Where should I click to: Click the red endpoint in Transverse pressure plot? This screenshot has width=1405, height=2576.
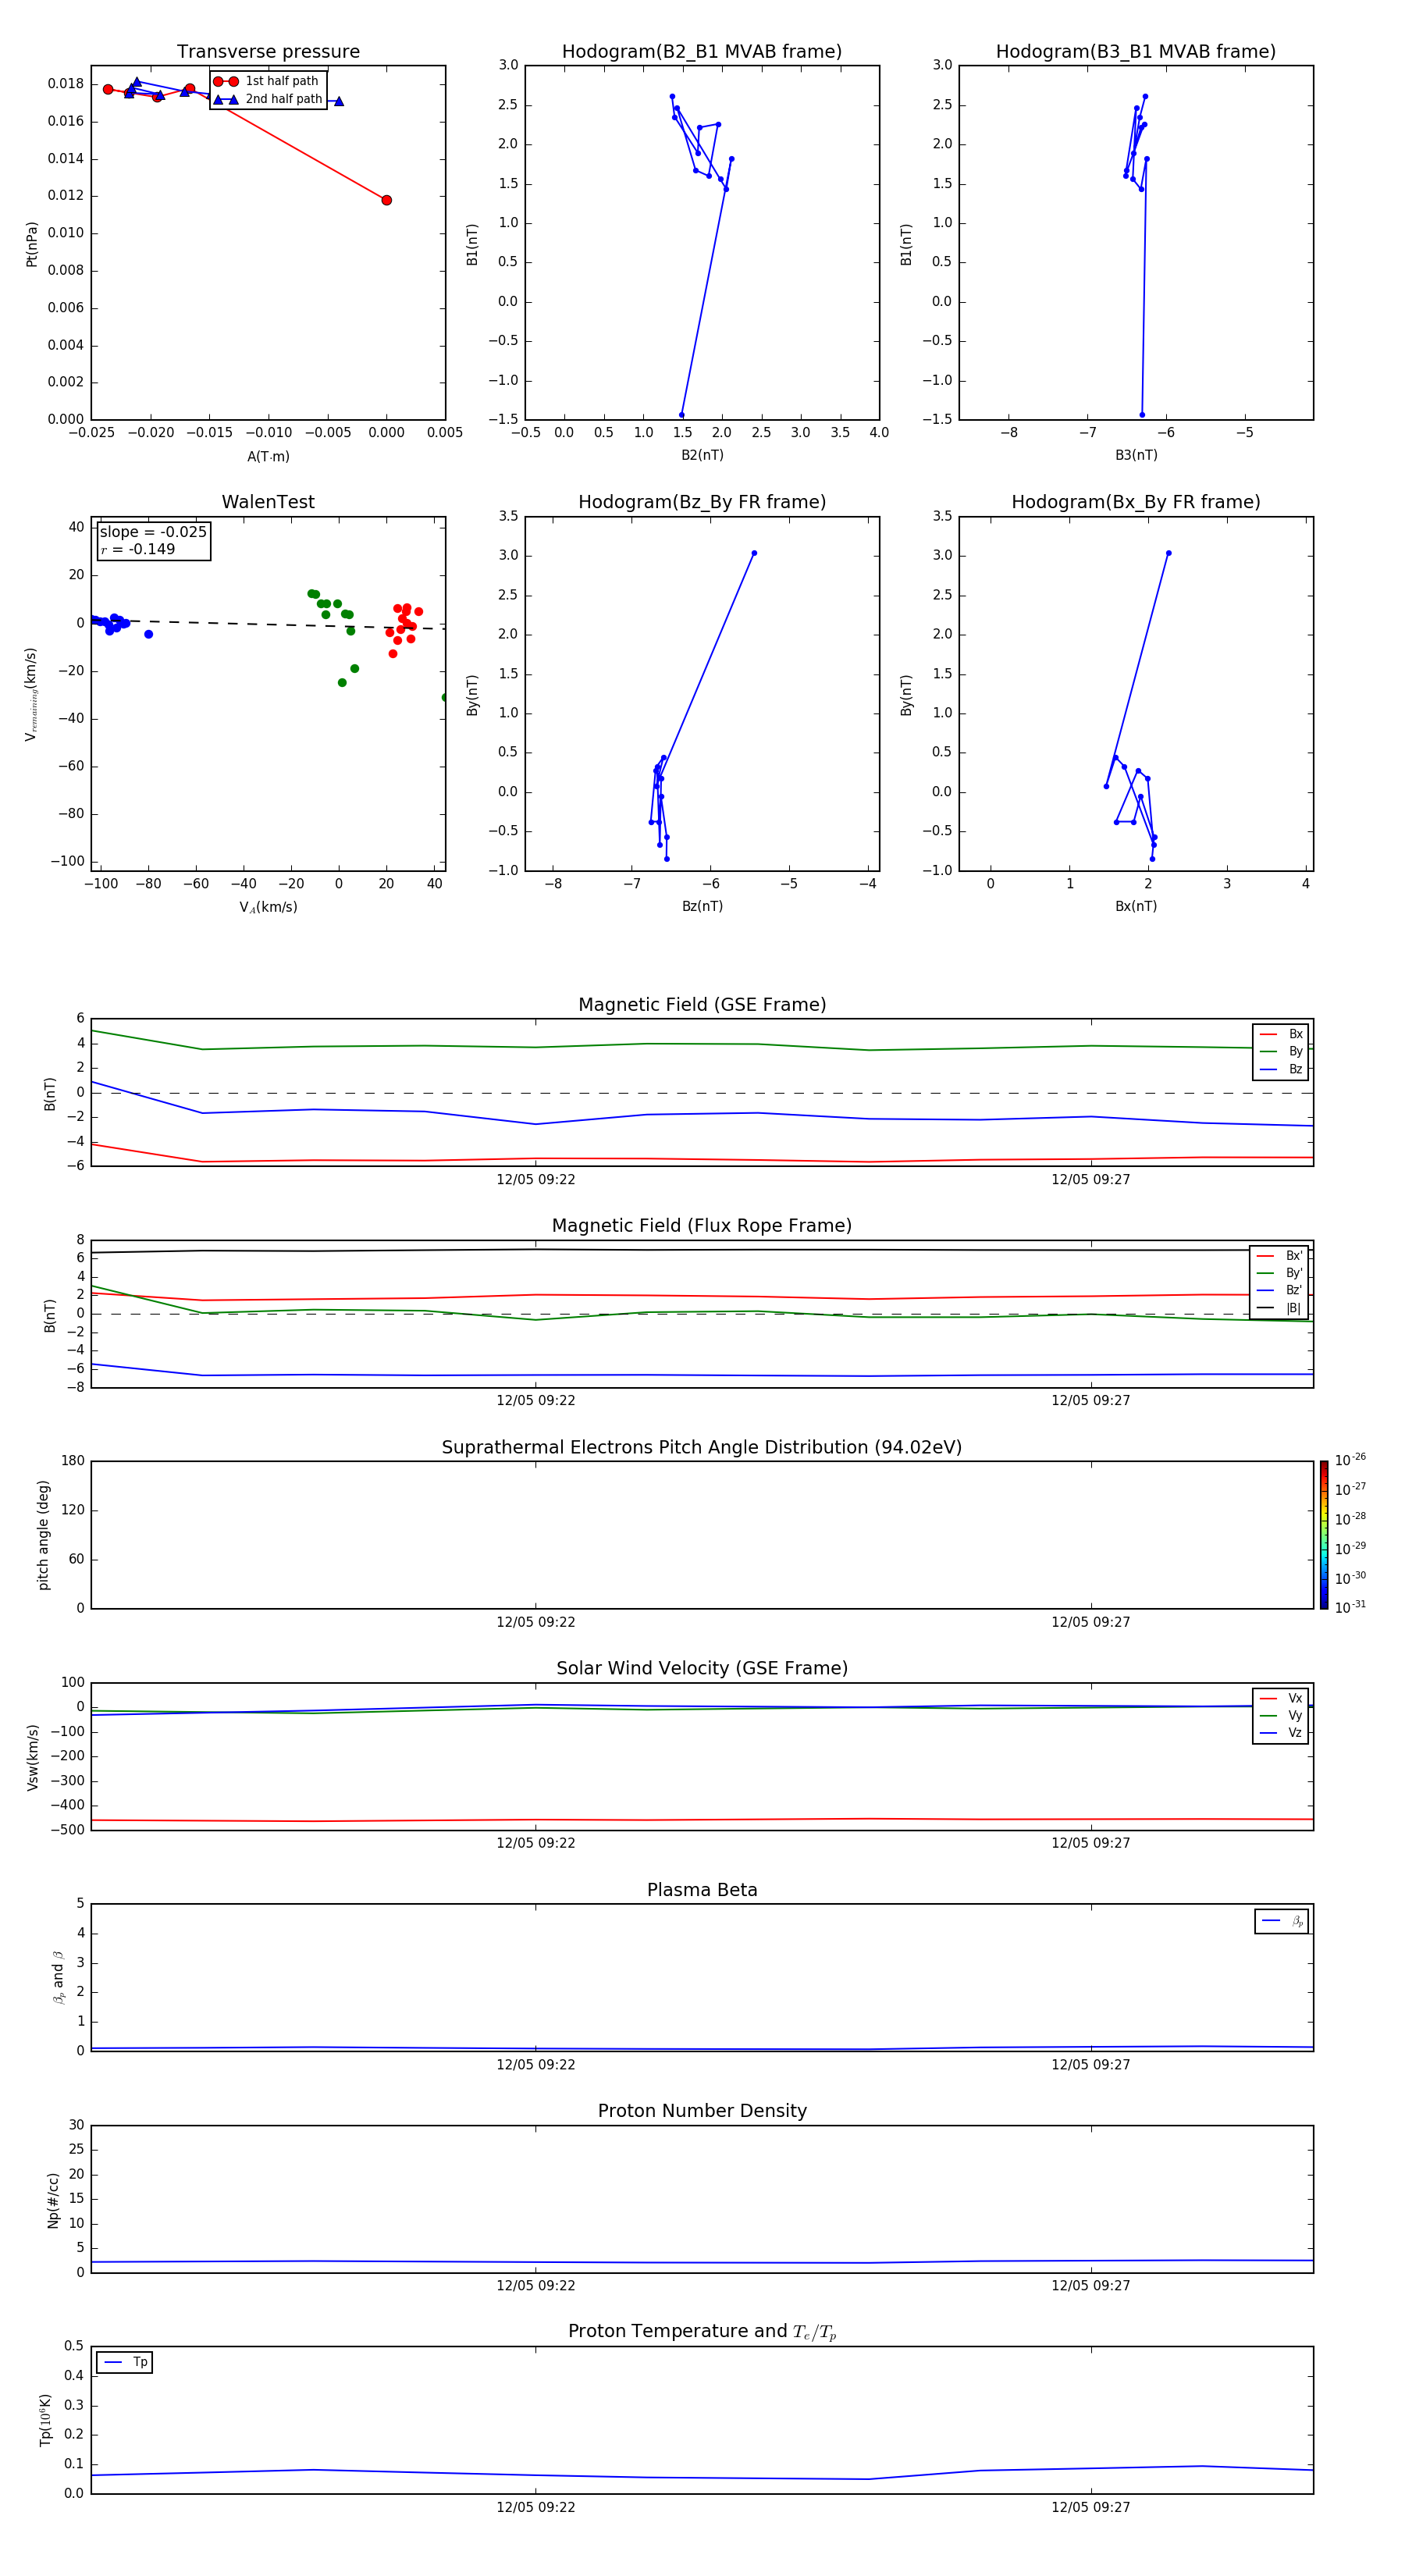coord(387,200)
